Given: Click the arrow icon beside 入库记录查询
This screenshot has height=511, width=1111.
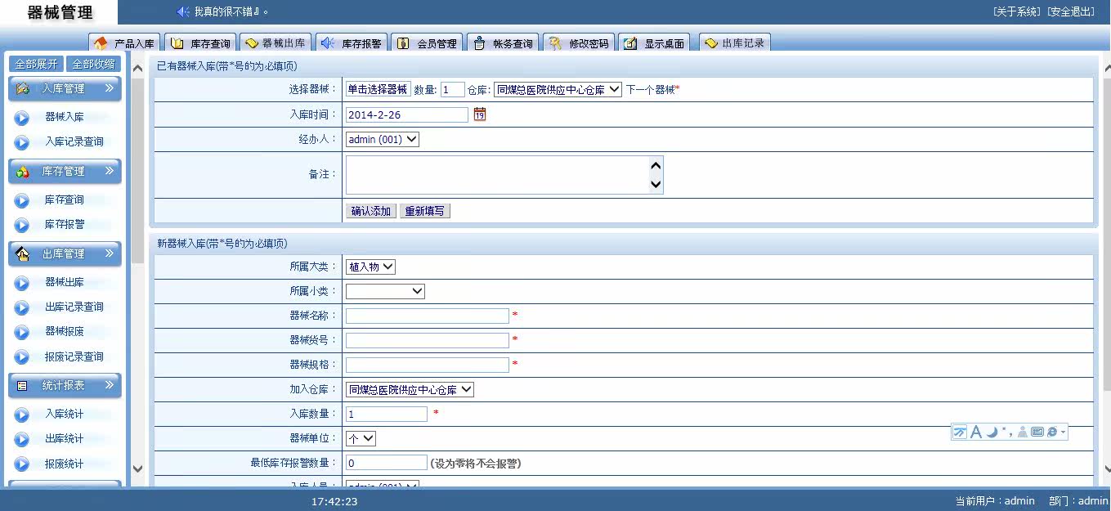Looking at the screenshot, I should click(x=22, y=142).
